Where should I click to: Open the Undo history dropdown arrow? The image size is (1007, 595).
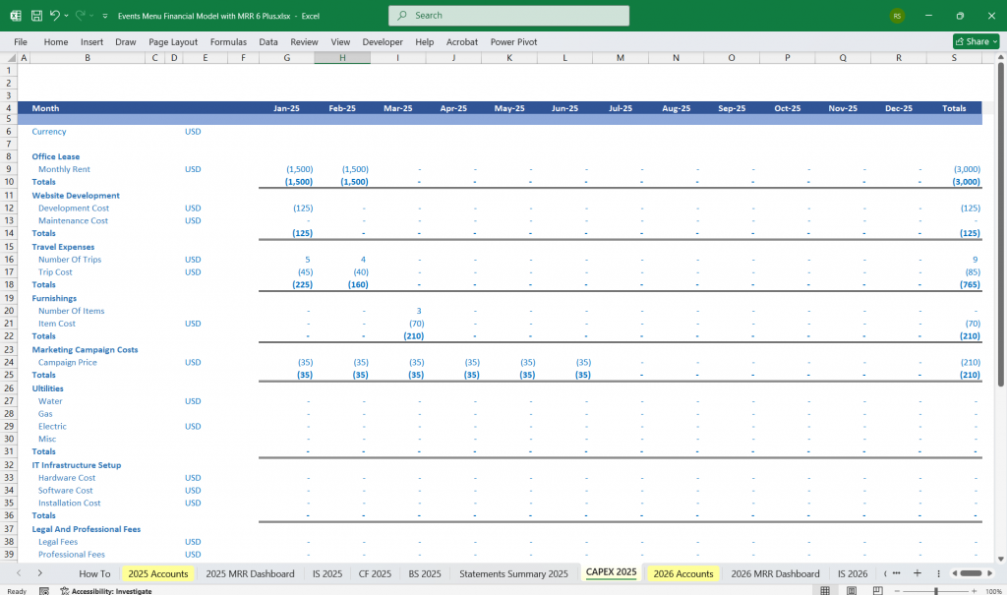pos(66,16)
